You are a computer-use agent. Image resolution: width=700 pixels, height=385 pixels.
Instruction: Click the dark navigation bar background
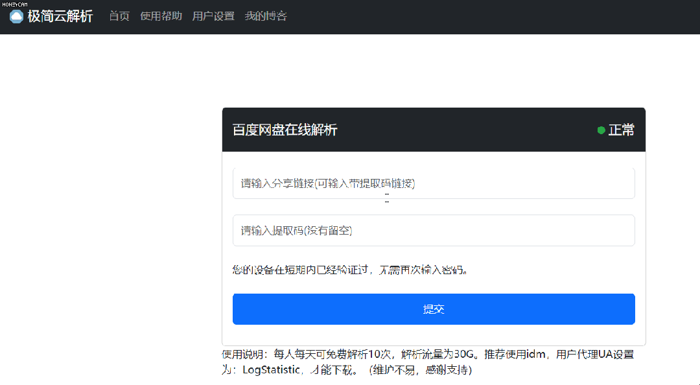[454, 16]
